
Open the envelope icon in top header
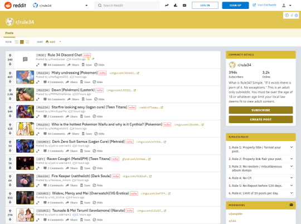tap(185, 6)
